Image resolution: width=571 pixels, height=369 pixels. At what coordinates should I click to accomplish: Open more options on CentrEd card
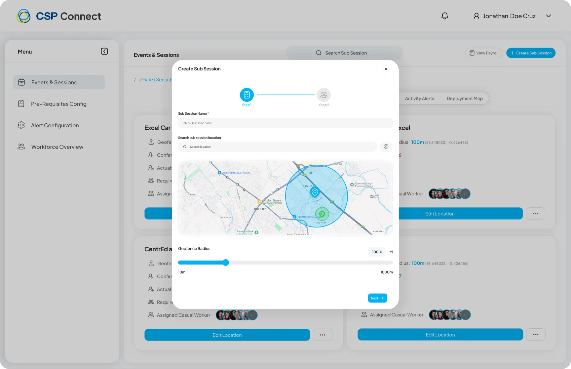click(323, 335)
